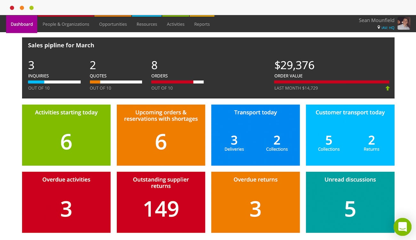This screenshot has width=416, height=240.
Task: Click the Order value progress bar
Action: point(332,82)
